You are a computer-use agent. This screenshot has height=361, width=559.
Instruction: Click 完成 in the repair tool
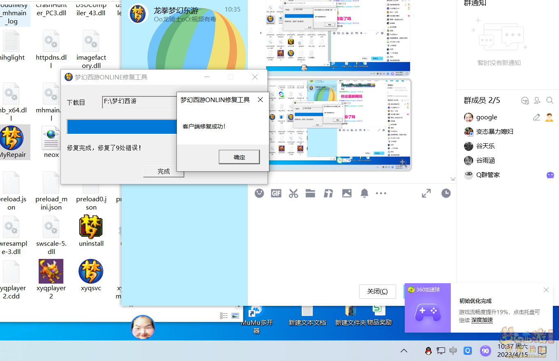click(163, 171)
